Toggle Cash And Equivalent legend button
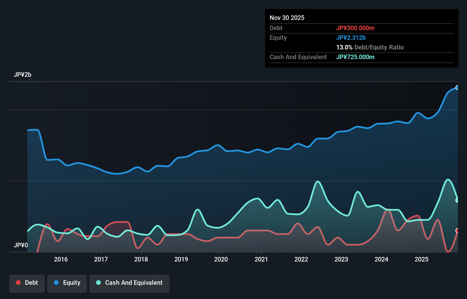This screenshot has height=299, width=467. [129, 283]
